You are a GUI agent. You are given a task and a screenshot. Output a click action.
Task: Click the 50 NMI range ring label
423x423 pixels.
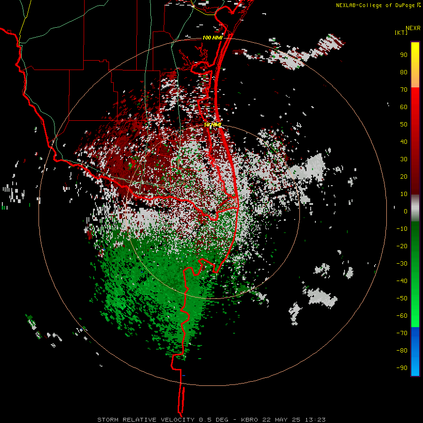click(x=212, y=125)
